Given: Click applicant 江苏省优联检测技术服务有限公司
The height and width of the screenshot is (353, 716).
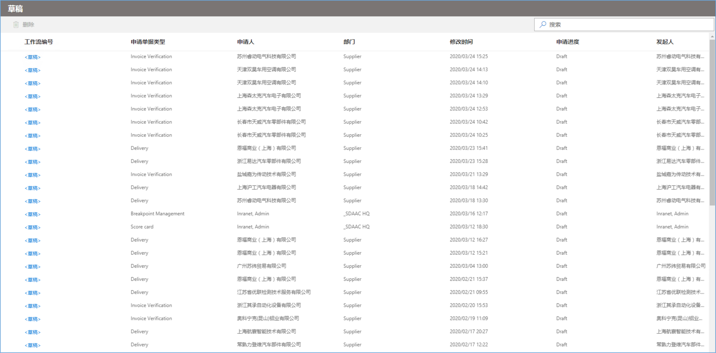Looking at the screenshot, I should pos(274,292).
